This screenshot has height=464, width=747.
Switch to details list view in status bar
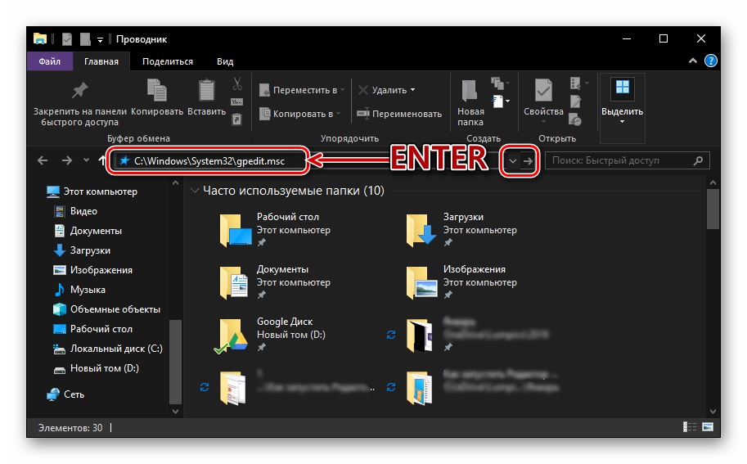pyautogui.click(x=690, y=427)
